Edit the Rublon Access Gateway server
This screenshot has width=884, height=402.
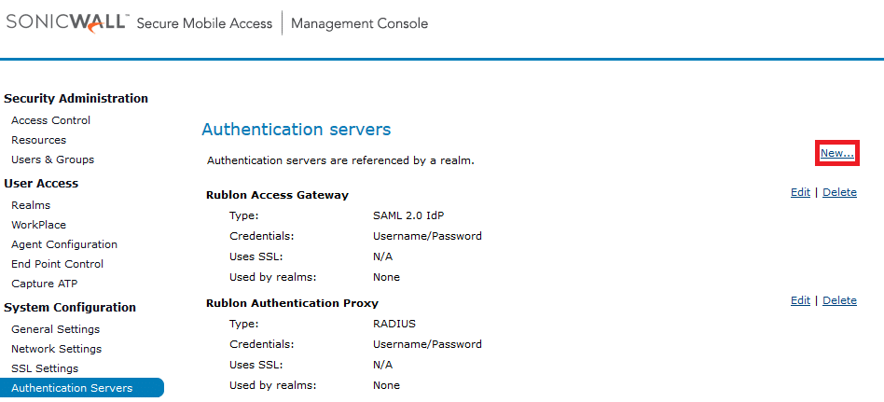pos(800,193)
